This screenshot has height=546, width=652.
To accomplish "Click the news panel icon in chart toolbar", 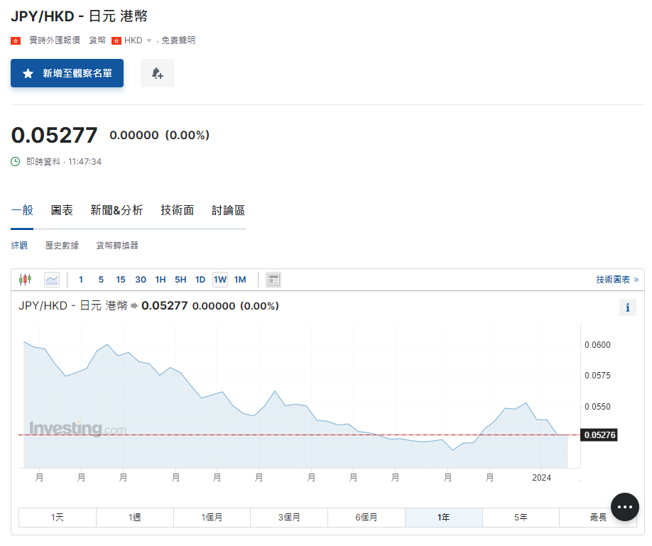I will click(x=273, y=280).
